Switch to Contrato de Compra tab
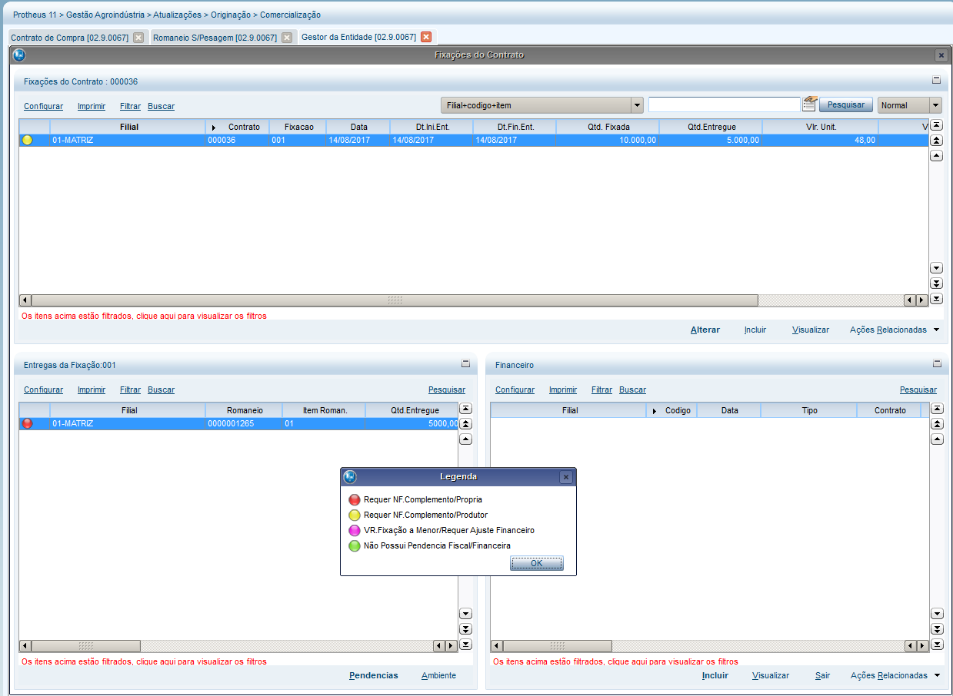This screenshot has height=696, width=953. coord(69,37)
